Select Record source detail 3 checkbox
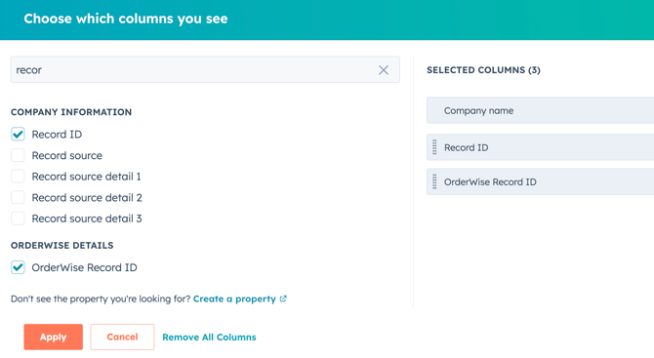 [x=18, y=218]
